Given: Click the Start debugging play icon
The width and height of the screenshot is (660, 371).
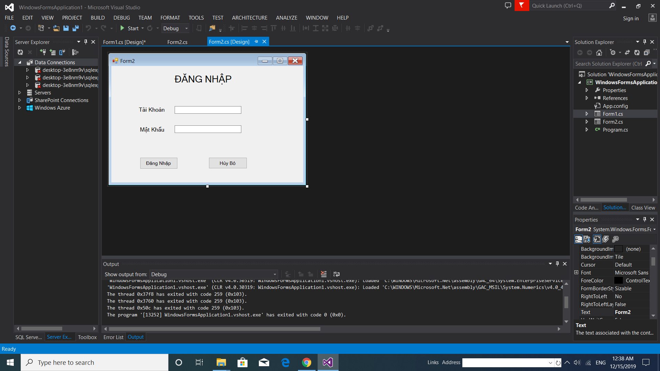Looking at the screenshot, I should (122, 28).
